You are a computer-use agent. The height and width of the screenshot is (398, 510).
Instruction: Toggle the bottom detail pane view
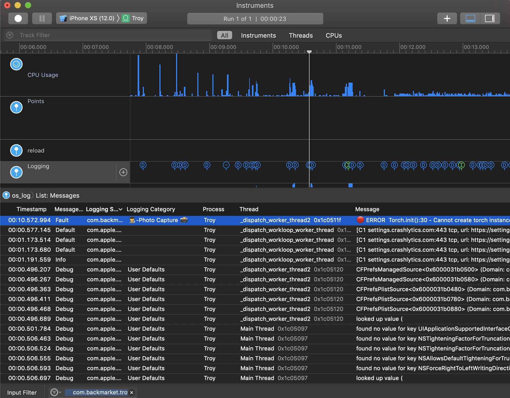coord(470,18)
